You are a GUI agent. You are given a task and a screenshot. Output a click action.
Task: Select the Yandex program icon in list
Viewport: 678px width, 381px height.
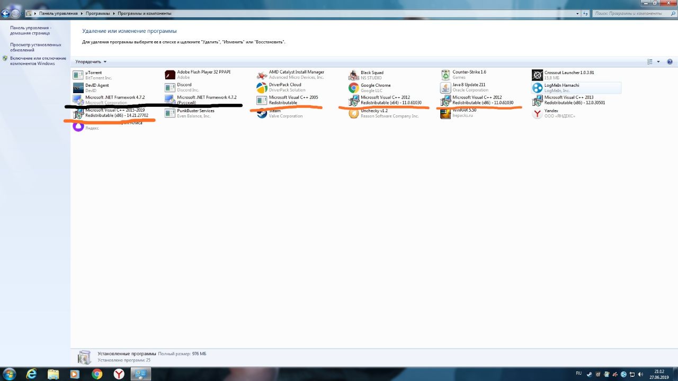(x=538, y=113)
